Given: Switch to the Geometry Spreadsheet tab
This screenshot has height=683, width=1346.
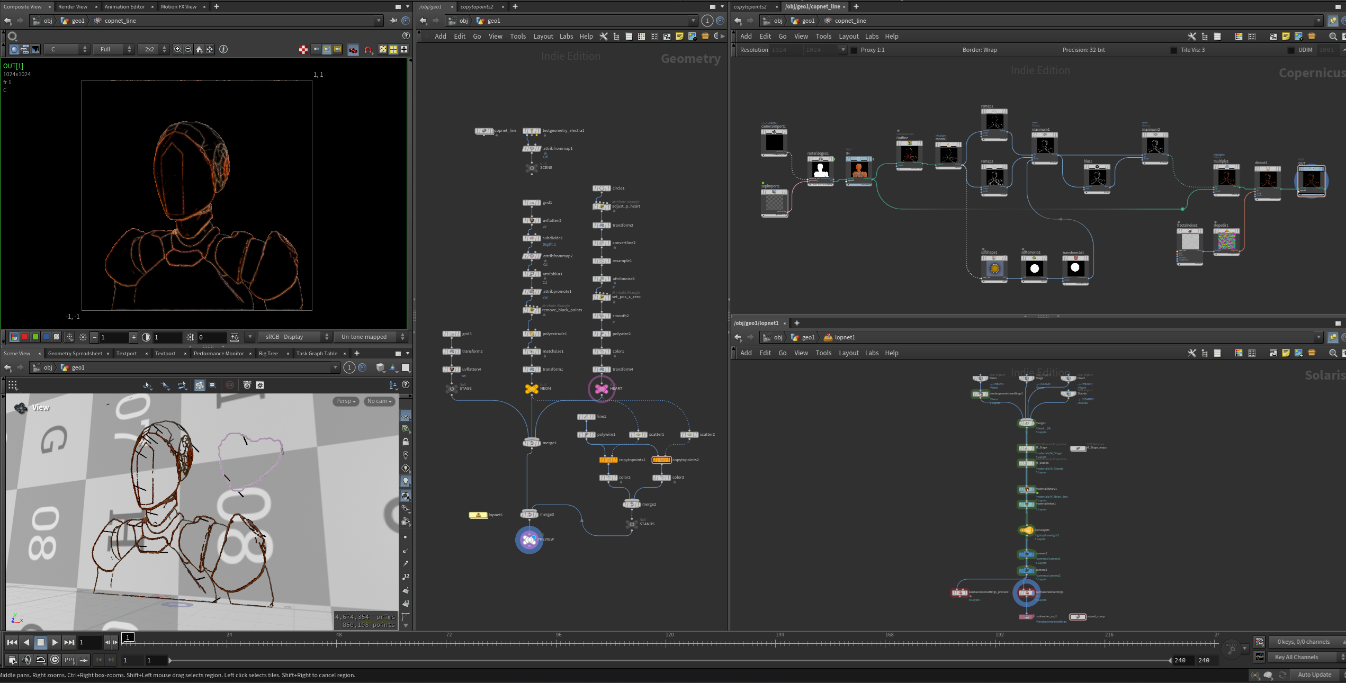Looking at the screenshot, I should [75, 353].
